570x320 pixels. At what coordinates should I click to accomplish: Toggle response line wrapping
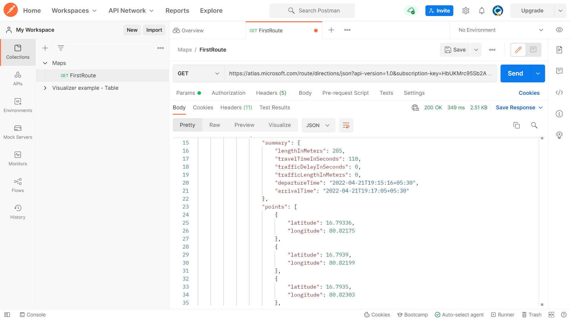pos(346,125)
